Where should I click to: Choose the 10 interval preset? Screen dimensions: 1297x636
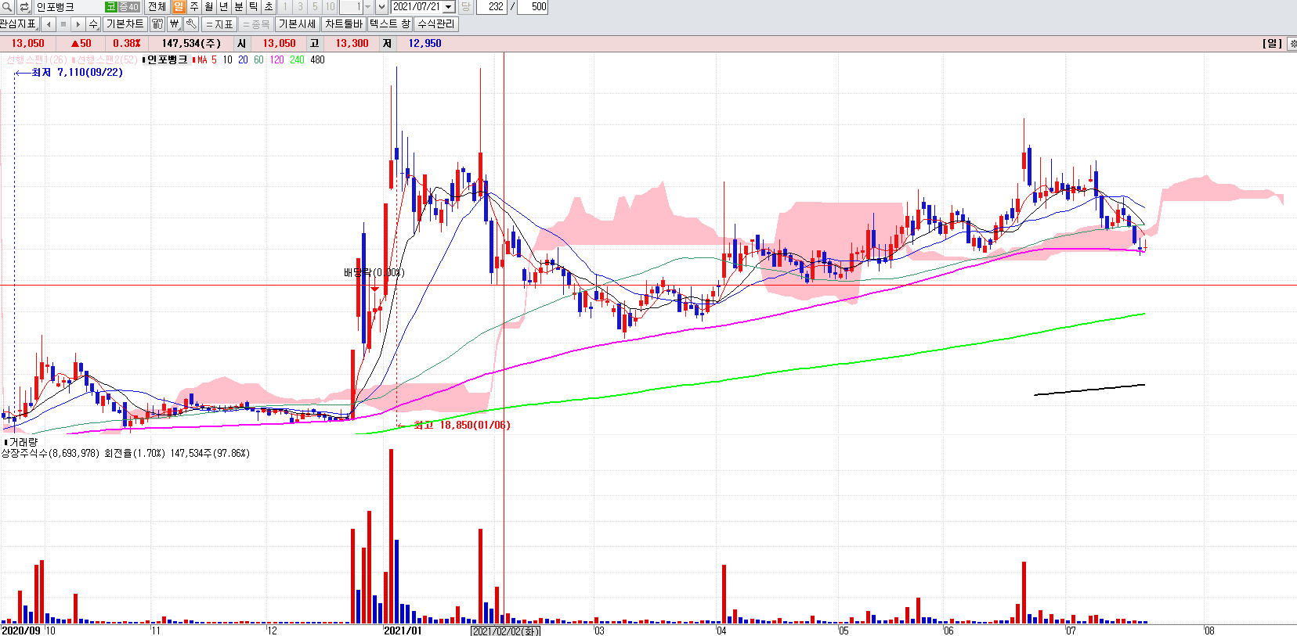[x=330, y=6]
